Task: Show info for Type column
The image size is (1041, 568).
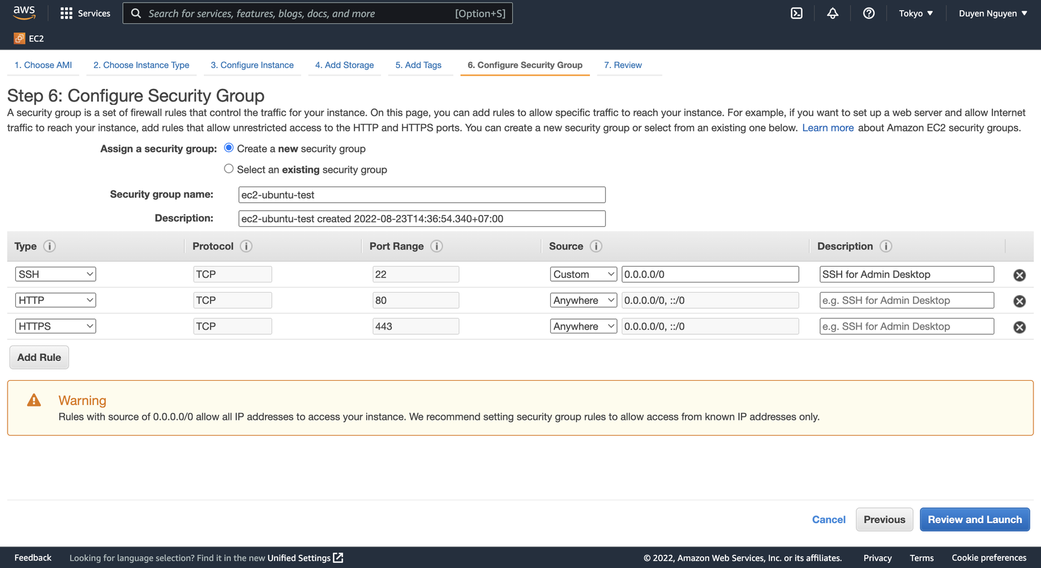Action: click(x=49, y=246)
